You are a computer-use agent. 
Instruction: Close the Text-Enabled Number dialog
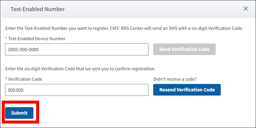(x=246, y=9)
